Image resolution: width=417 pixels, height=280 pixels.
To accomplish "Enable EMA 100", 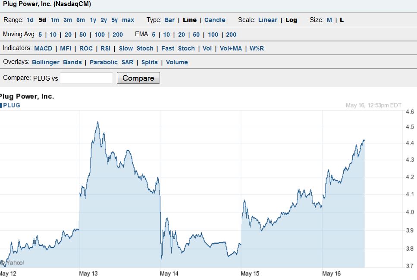I will 213,35.
